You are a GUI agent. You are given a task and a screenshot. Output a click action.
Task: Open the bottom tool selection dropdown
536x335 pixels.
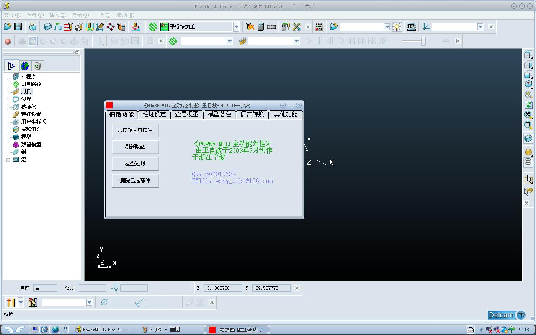pos(89,302)
